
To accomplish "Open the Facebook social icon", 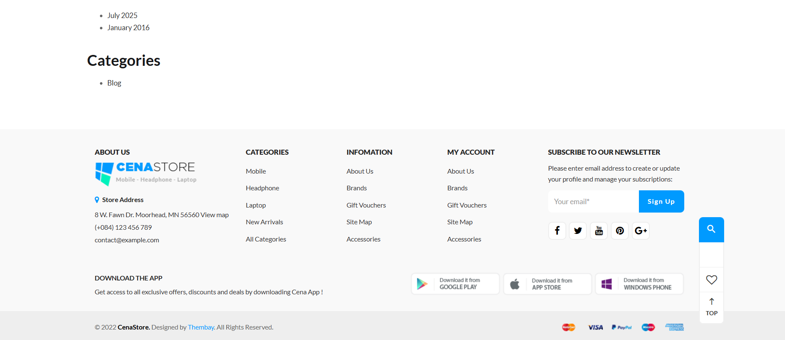I will point(557,231).
